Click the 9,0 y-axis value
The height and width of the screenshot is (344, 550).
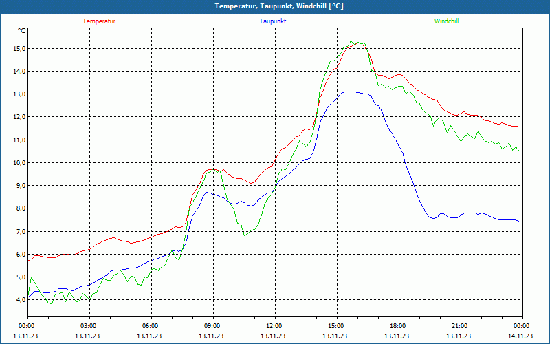(x=21, y=186)
